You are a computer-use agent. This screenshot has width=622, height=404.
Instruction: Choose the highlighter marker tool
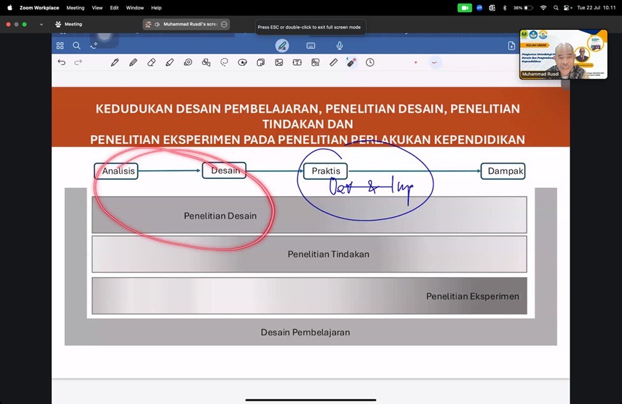pyautogui.click(x=170, y=62)
